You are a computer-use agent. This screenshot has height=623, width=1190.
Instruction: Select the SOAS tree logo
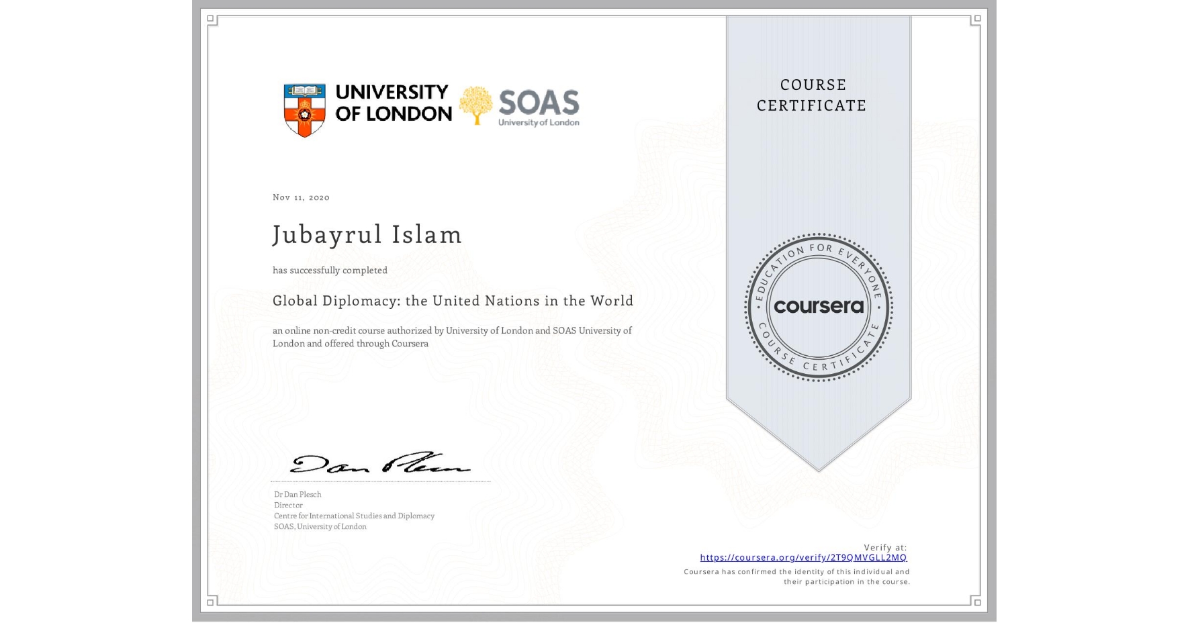pos(477,104)
